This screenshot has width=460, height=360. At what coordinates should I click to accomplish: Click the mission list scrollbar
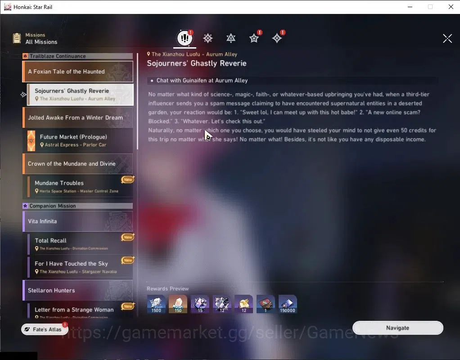pos(137,101)
